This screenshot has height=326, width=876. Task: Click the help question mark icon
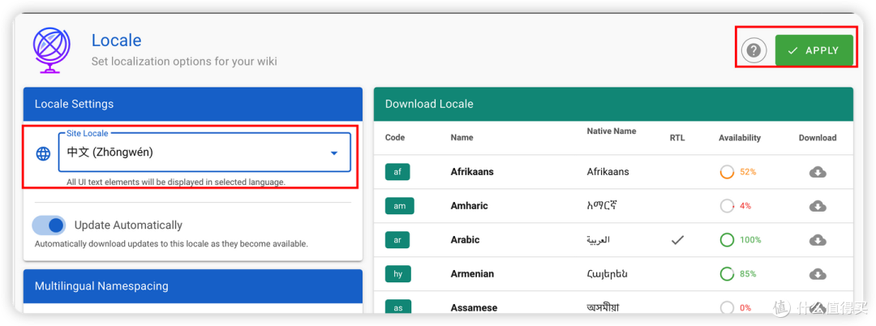tap(754, 51)
